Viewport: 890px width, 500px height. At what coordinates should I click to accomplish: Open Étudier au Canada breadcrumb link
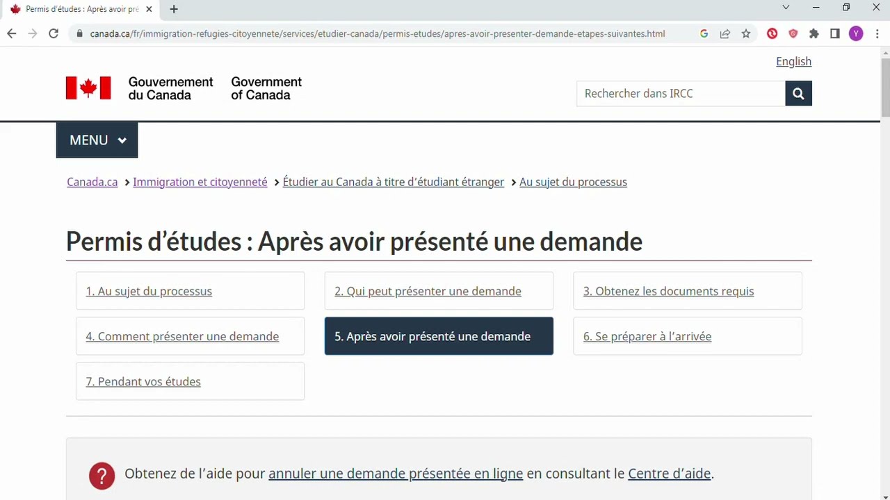394,182
